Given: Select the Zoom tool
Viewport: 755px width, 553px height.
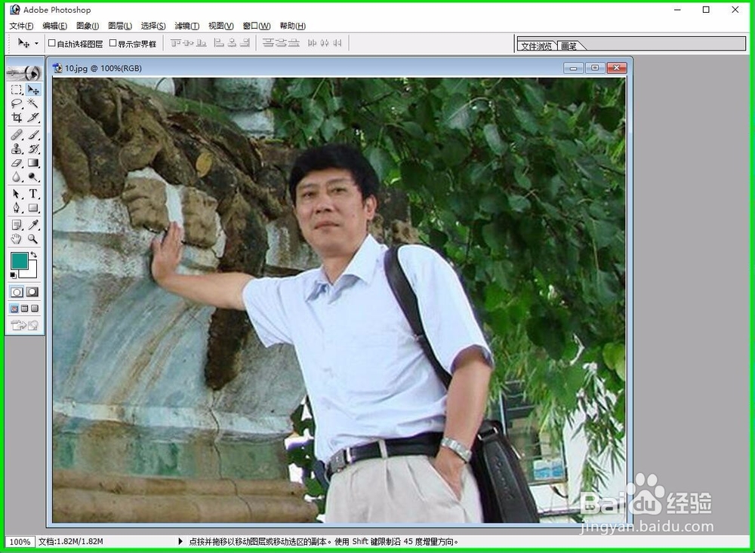Looking at the screenshot, I should click(33, 238).
